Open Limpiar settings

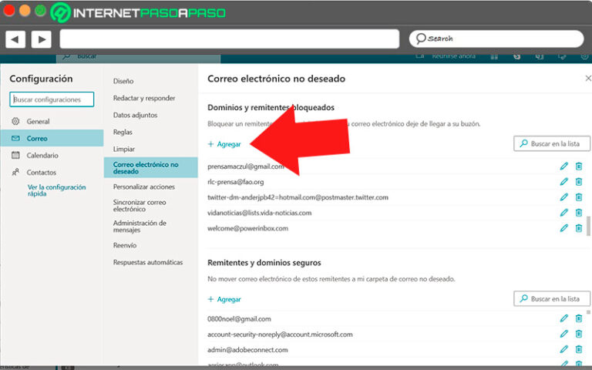pos(124,149)
